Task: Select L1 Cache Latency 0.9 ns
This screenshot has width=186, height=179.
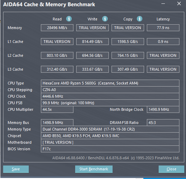Action: click(163, 42)
